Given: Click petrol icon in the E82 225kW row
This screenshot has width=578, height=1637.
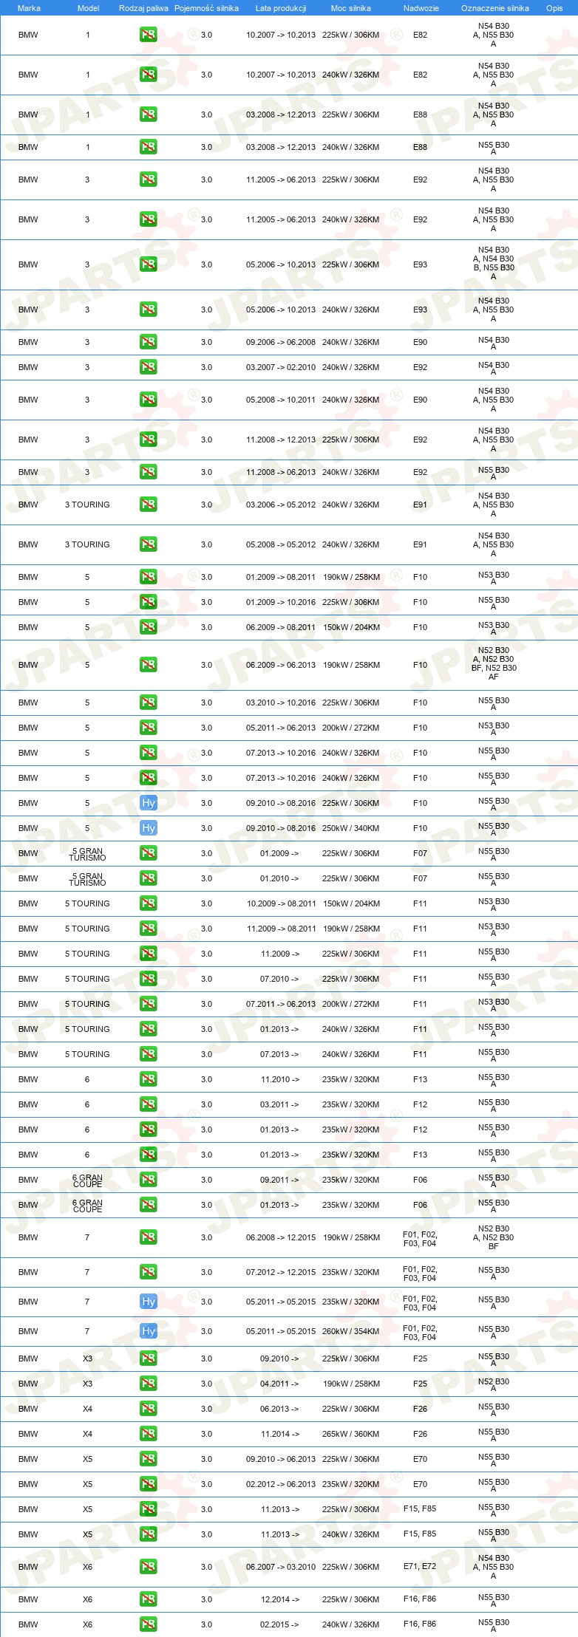Looking at the screenshot, I should pyautogui.click(x=149, y=35).
